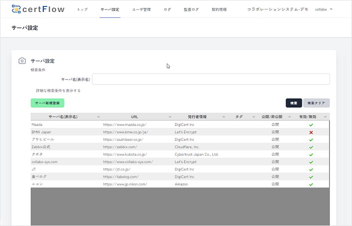Click the certFlow logo

pyautogui.click(x=38, y=9)
